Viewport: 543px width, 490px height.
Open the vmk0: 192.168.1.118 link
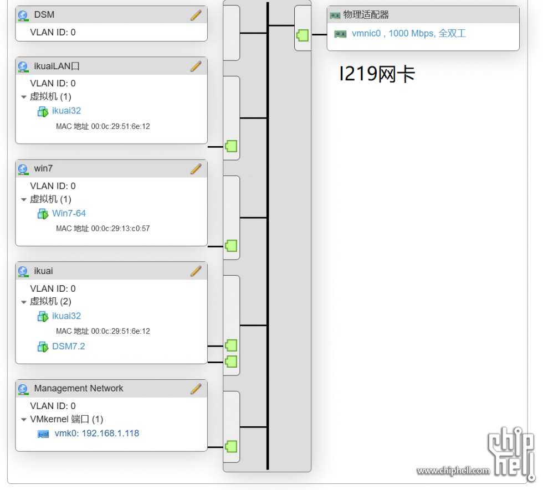click(x=97, y=433)
